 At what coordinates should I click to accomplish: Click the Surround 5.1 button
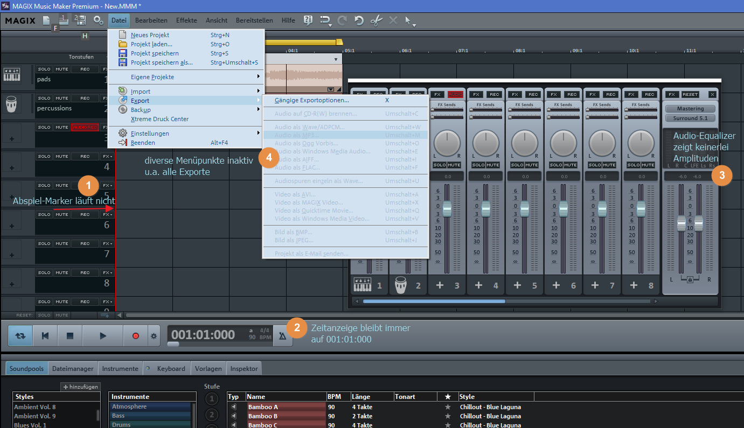(690, 118)
